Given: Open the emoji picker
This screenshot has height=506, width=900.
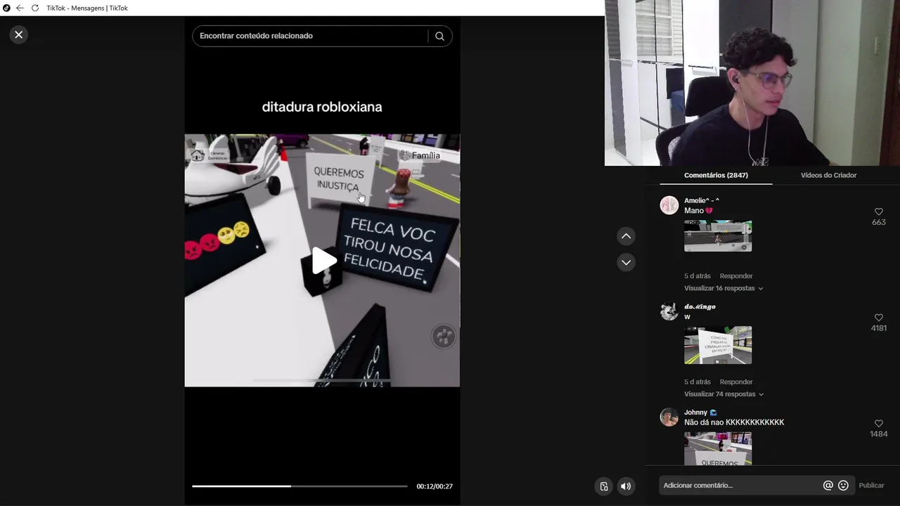Looking at the screenshot, I should click(x=843, y=486).
